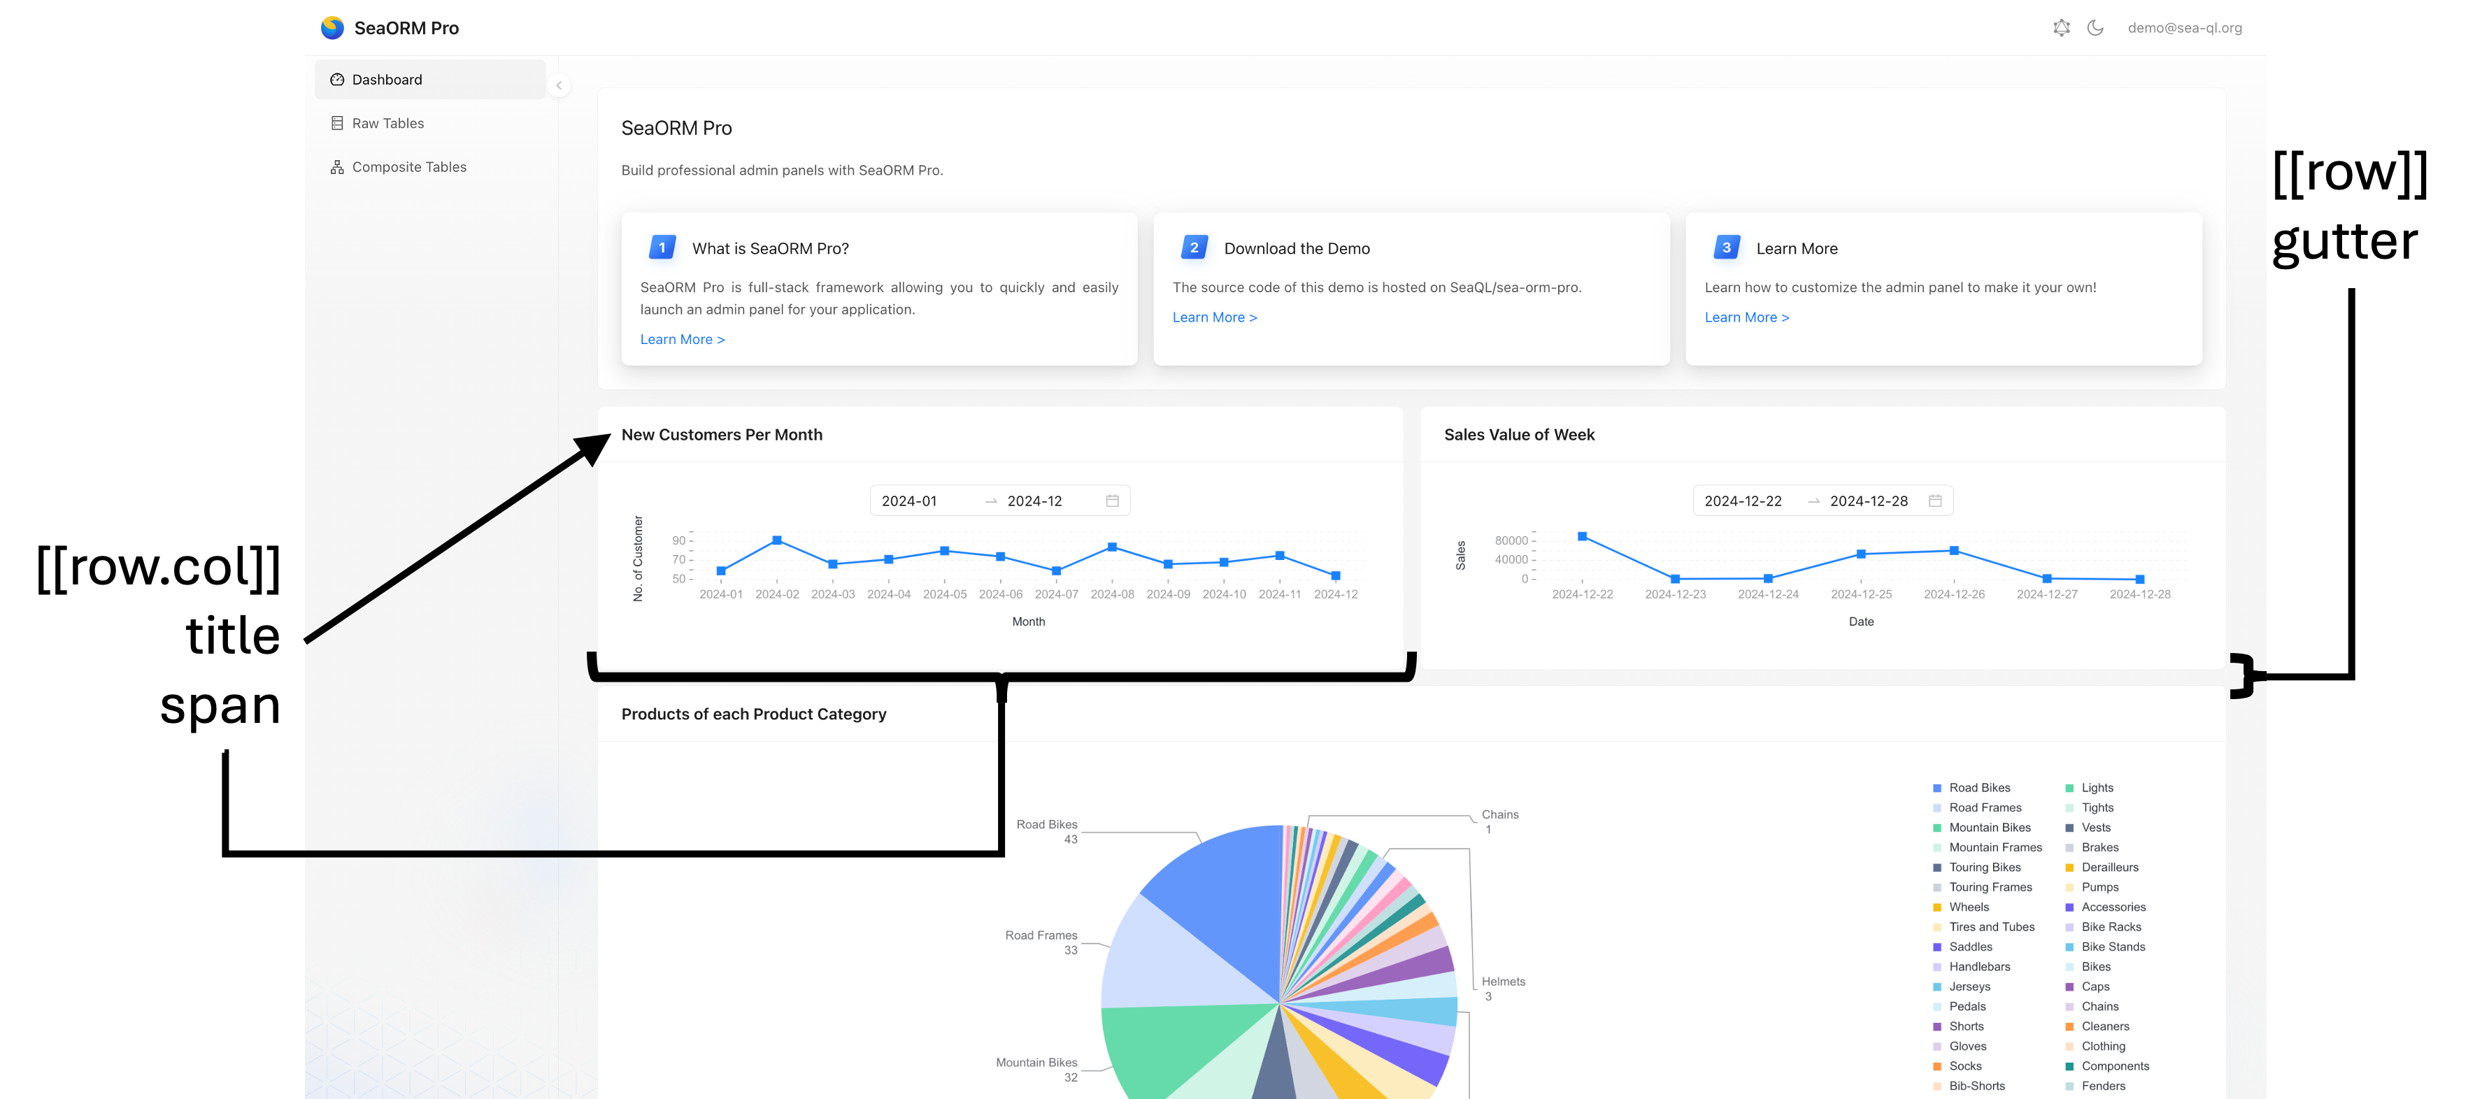Viewport: 2468px width, 1099px height.
Task: Open the notifications bell icon
Action: point(2061,28)
